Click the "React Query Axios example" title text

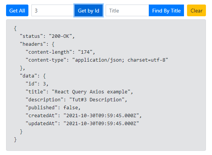(x=91, y=91)
